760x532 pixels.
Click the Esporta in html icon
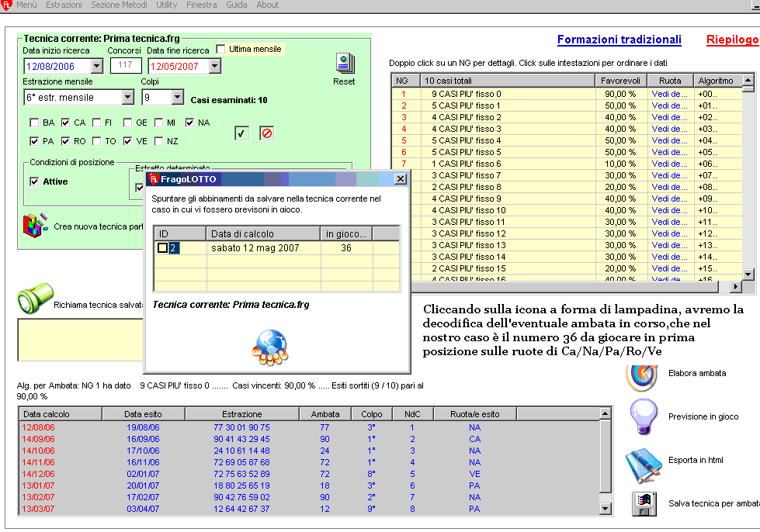pyautogui.click(x=643, y=461)
